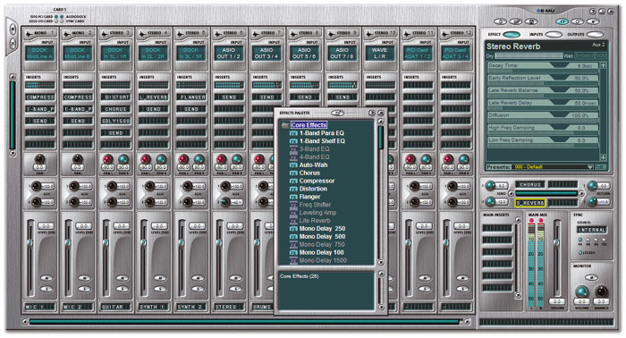The image size is (626, 338).
Task: Click the COMPRESS insert on MIC 1 strip
Action: coord(40,97)
